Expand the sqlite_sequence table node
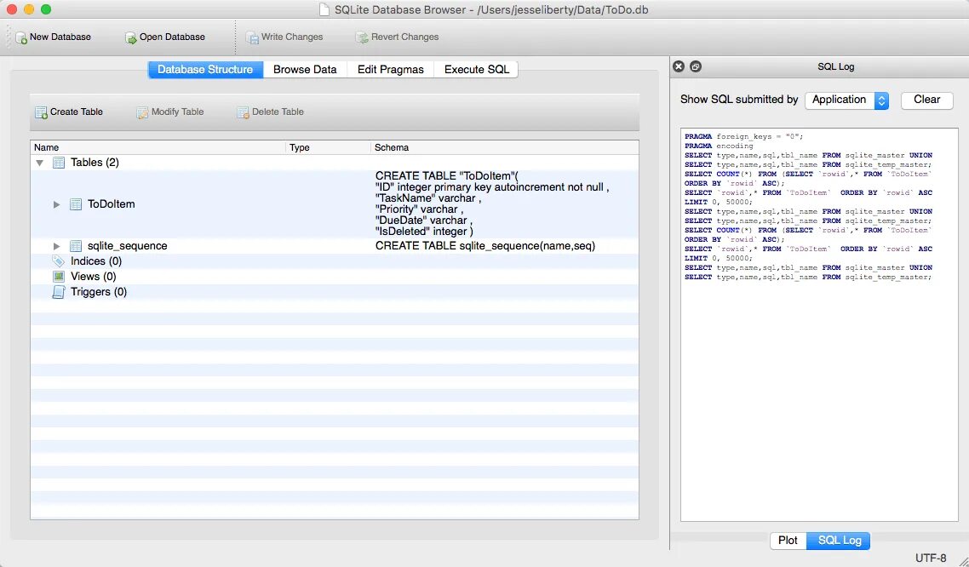Screen dimensions: 969x567 (x=56, y=246)
